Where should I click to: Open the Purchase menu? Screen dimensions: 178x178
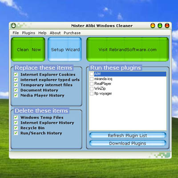tap(72, 33)
